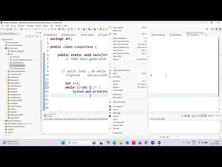
Task: Click the Resume debug toolbar icon
Action: pyautogui.click(x=29, y=29)
